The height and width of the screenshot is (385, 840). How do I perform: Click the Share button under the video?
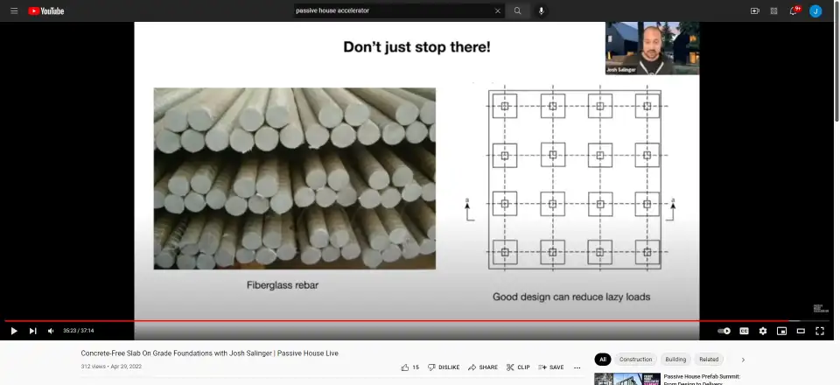[483, 367]
